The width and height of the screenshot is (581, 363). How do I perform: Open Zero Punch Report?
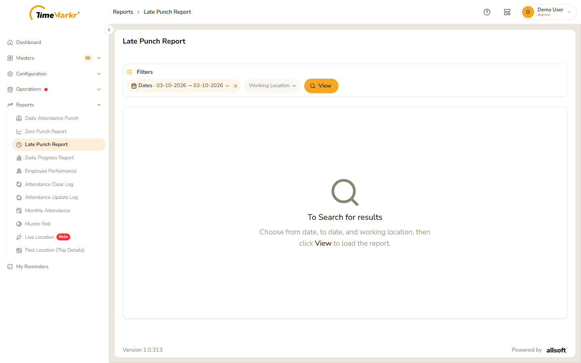59,131
